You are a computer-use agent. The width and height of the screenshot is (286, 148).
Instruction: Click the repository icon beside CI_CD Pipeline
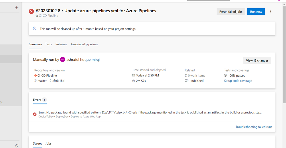pyautogui.click(x=35, y=75)
